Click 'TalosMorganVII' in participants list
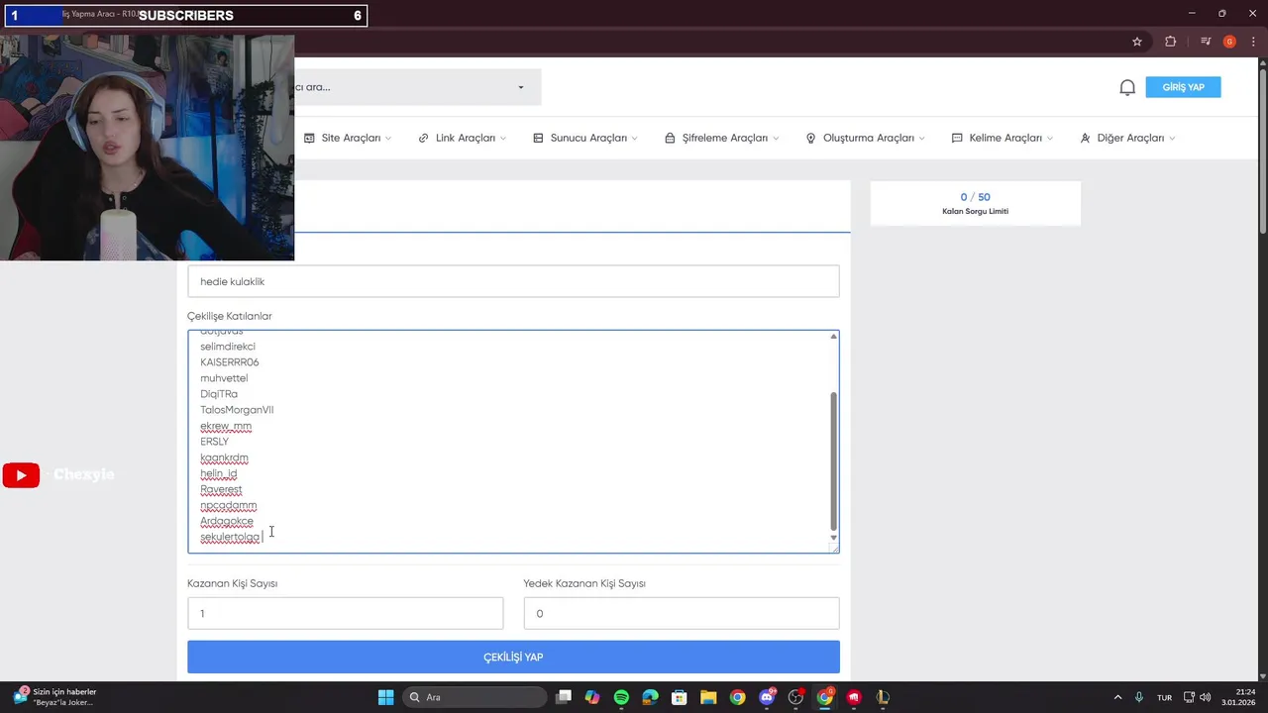 (237, 410)
